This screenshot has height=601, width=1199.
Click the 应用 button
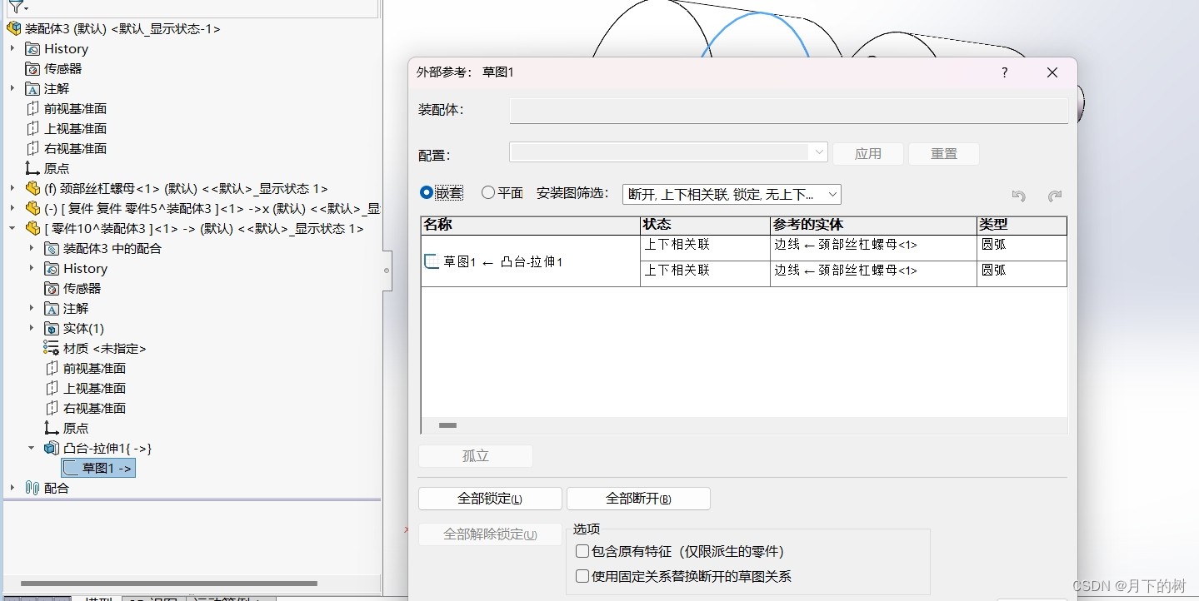click(x=868, y=154)
